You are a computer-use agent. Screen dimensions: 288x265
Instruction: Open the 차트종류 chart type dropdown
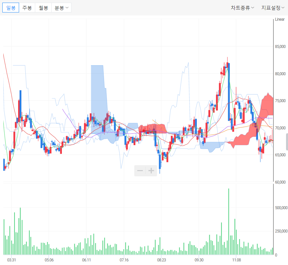[243, 8]
